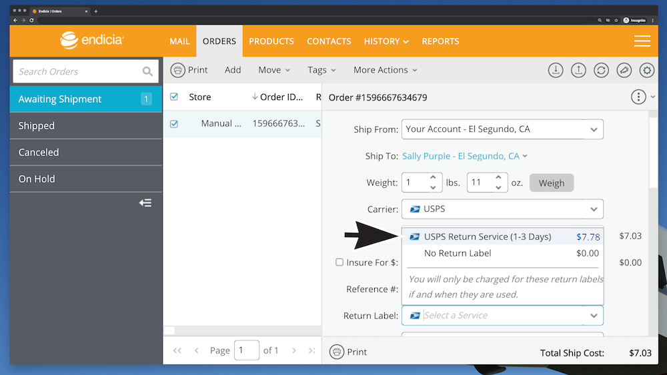Open the hamburger menu icon
This screenshot has width=667, height=375.
tap(642, 41)
